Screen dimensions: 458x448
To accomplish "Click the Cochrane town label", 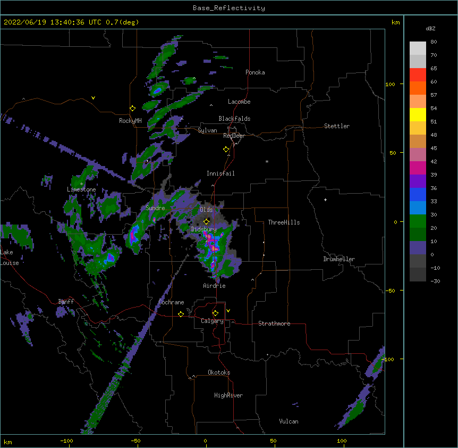I will [x=171, y=302].
